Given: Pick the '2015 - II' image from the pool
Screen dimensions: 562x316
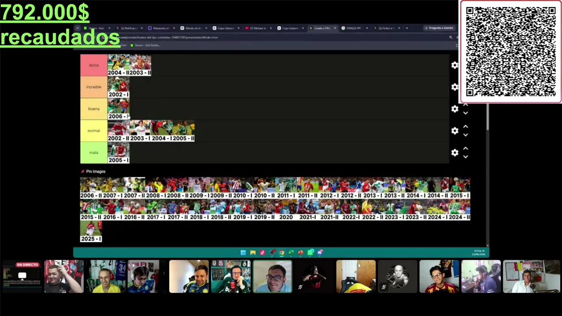Looking at the screenshot, I should tap(91, 210).
